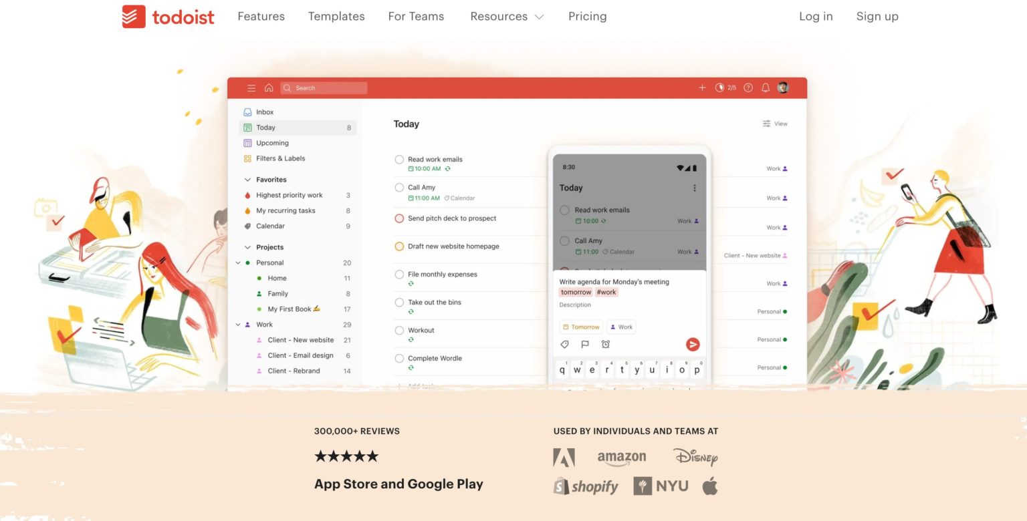Click the notifications bell icon
Viewport: 1027px width, 521px height.
(x=764, y=88)
